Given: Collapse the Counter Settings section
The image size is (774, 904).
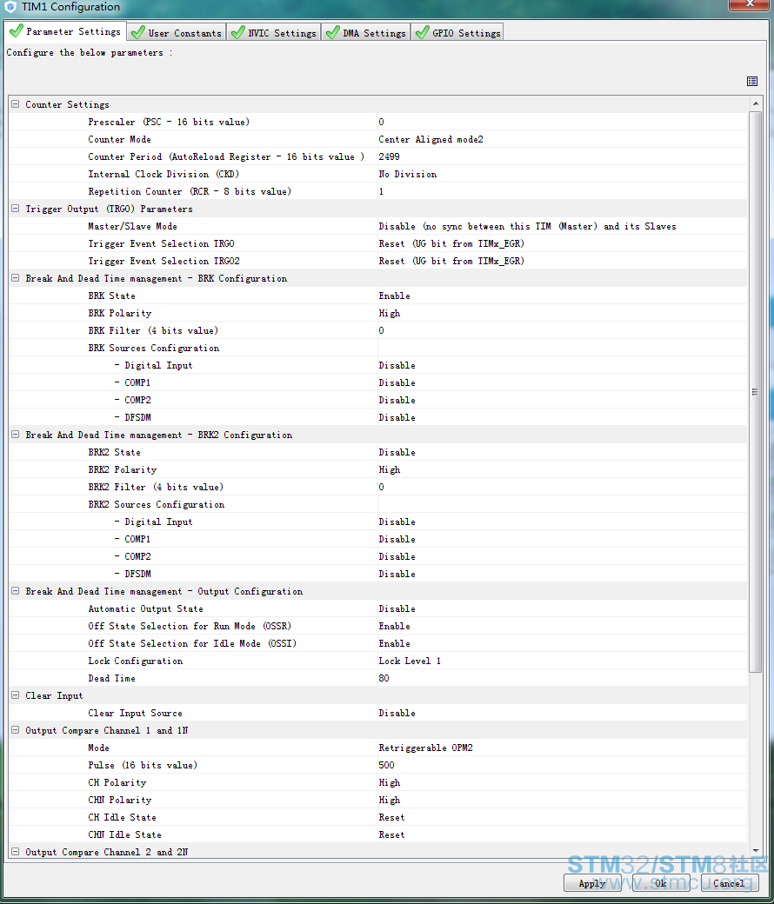Looking at the screenshot, I should pyautogui.click(x=16, y=104).
